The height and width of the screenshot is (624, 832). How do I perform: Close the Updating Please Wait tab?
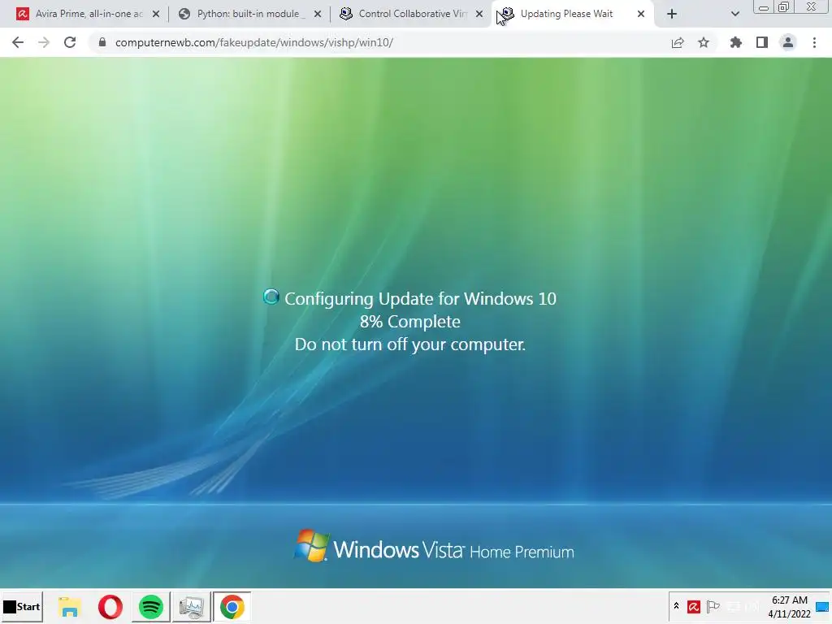pyautogui.click(x=641, y=15)
